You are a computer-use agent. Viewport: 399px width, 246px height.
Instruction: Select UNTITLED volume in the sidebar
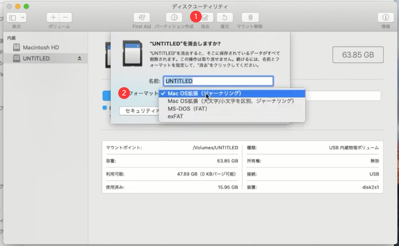(x=46, y=59)
